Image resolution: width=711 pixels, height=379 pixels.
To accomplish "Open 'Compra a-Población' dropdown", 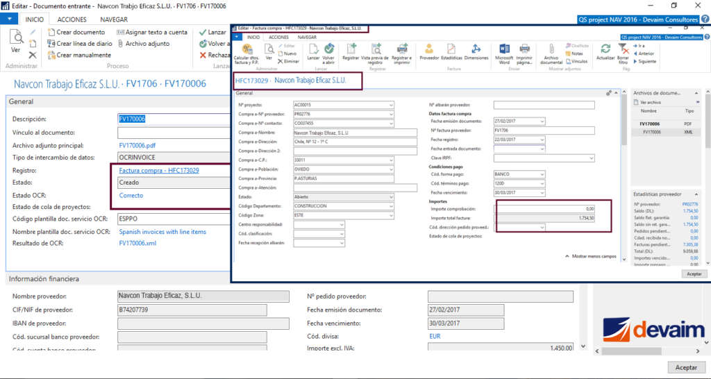I will pos(391,169).
